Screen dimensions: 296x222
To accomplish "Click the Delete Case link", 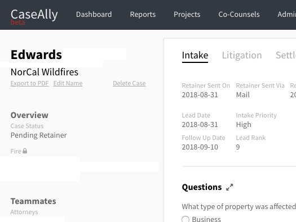I will pyautogui.click(x=129, y=83).
